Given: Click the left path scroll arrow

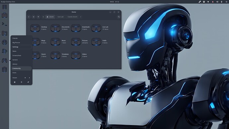Looking at the screenshot, I should point(43,17).
